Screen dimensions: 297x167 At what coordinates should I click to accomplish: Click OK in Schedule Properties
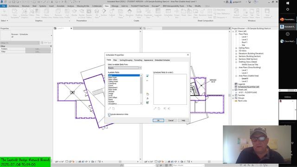tap(158, 121)
